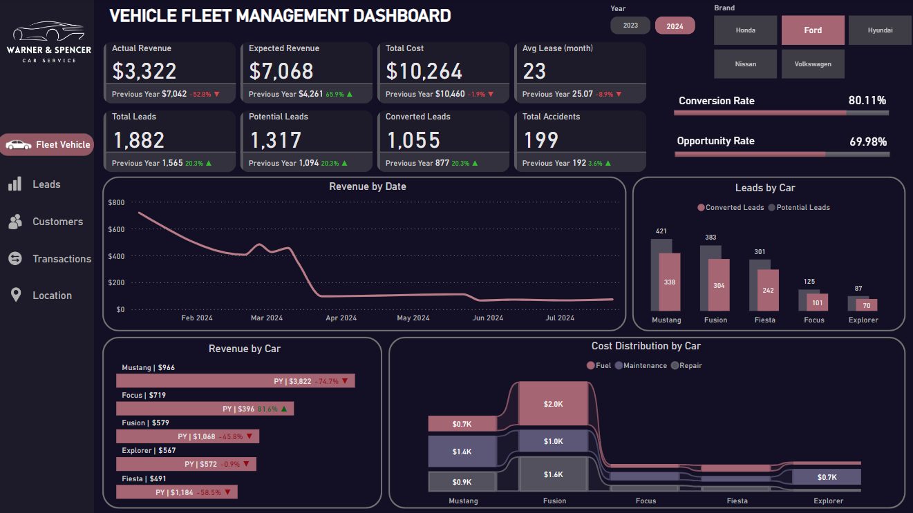
Task: Click the Total Cost value $10,264
Action: click(x=424, y=70)
